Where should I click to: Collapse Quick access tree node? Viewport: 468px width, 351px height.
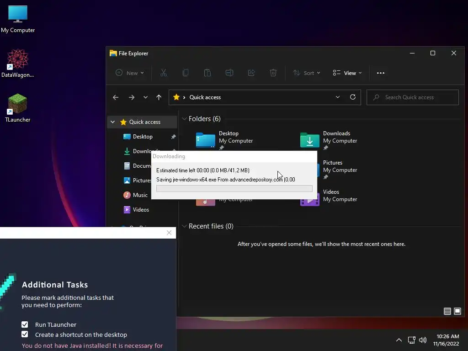coord(112,122)
